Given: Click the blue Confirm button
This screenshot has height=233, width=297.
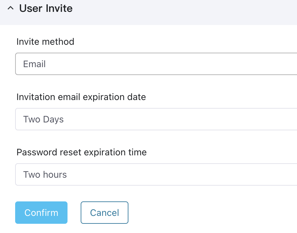Looking at the screenshot, I should point(41,213).
